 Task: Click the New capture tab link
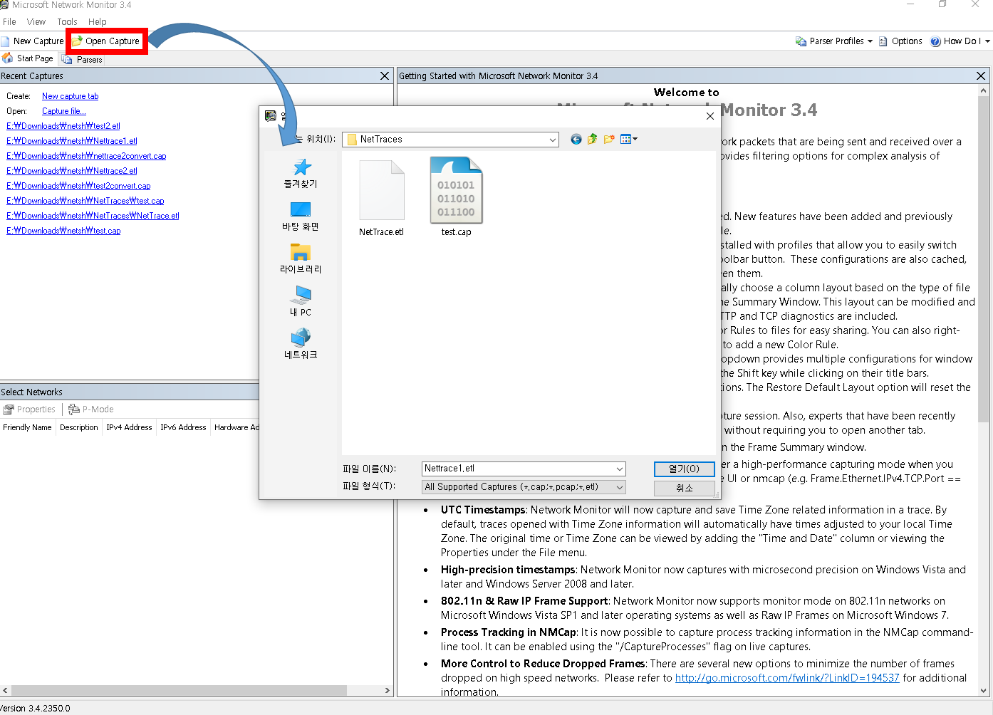(70, 96)
